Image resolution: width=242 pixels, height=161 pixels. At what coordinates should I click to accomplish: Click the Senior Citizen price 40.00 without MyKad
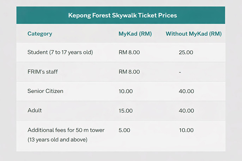186,91
